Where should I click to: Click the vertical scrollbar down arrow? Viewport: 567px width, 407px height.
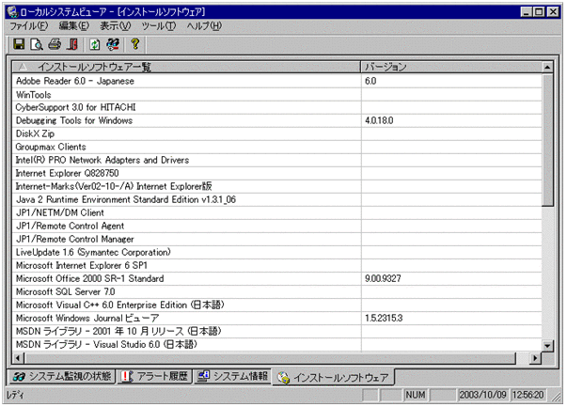[x=548, y=343]
